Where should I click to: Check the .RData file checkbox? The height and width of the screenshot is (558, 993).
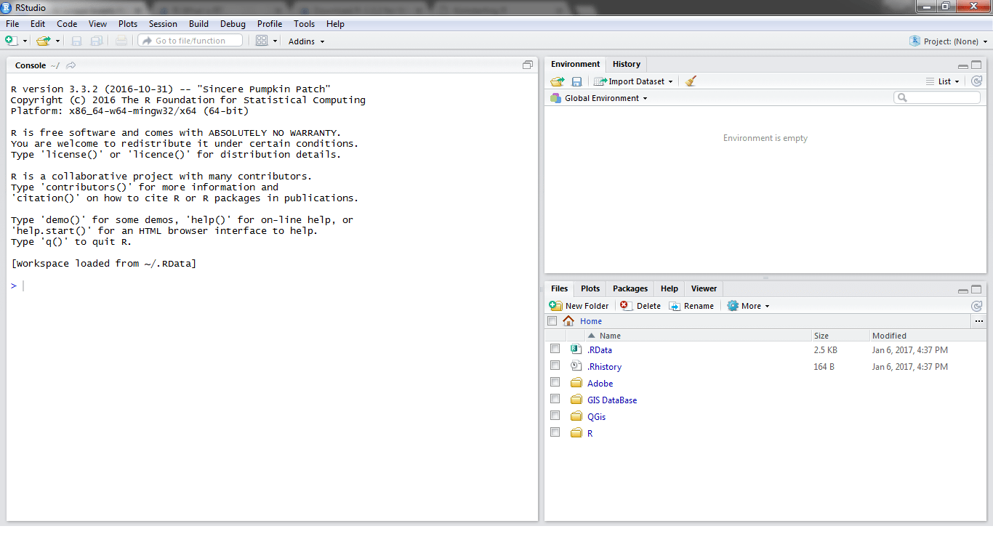tap(555, 349)
